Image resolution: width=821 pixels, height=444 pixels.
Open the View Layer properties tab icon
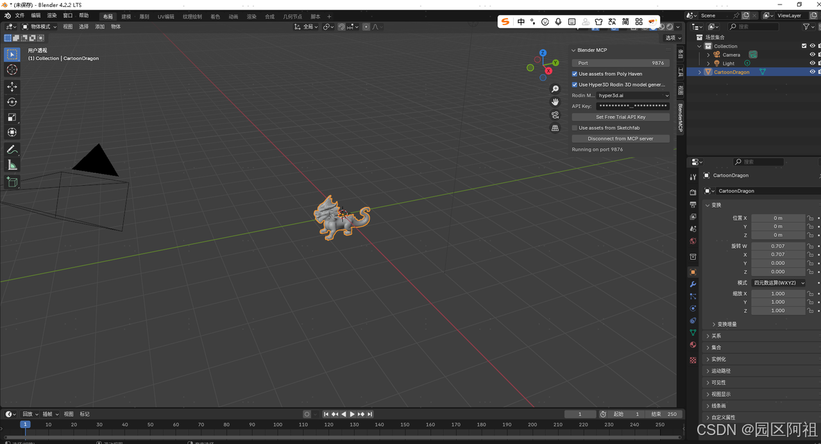[693, 217]
